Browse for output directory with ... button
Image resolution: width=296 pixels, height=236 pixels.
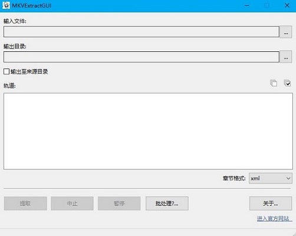tap(286, 57)
